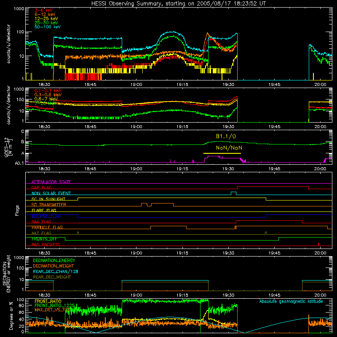Choose the cyan 50-100 keV legend entry
This screenshot has height=337, width=337.
47,27
